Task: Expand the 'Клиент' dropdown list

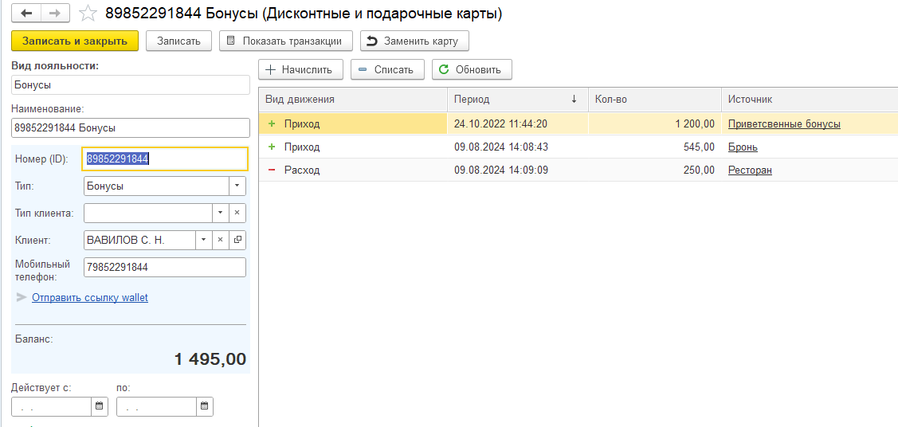Action: 204,240
